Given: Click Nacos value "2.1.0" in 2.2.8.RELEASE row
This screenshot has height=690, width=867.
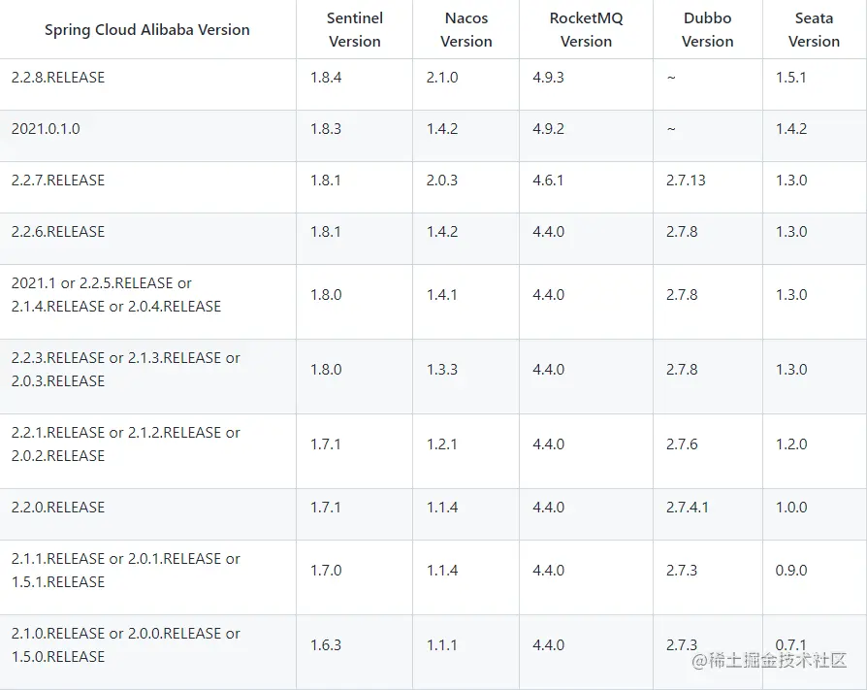Looking at the screenshot, I should tap(442, 78).
